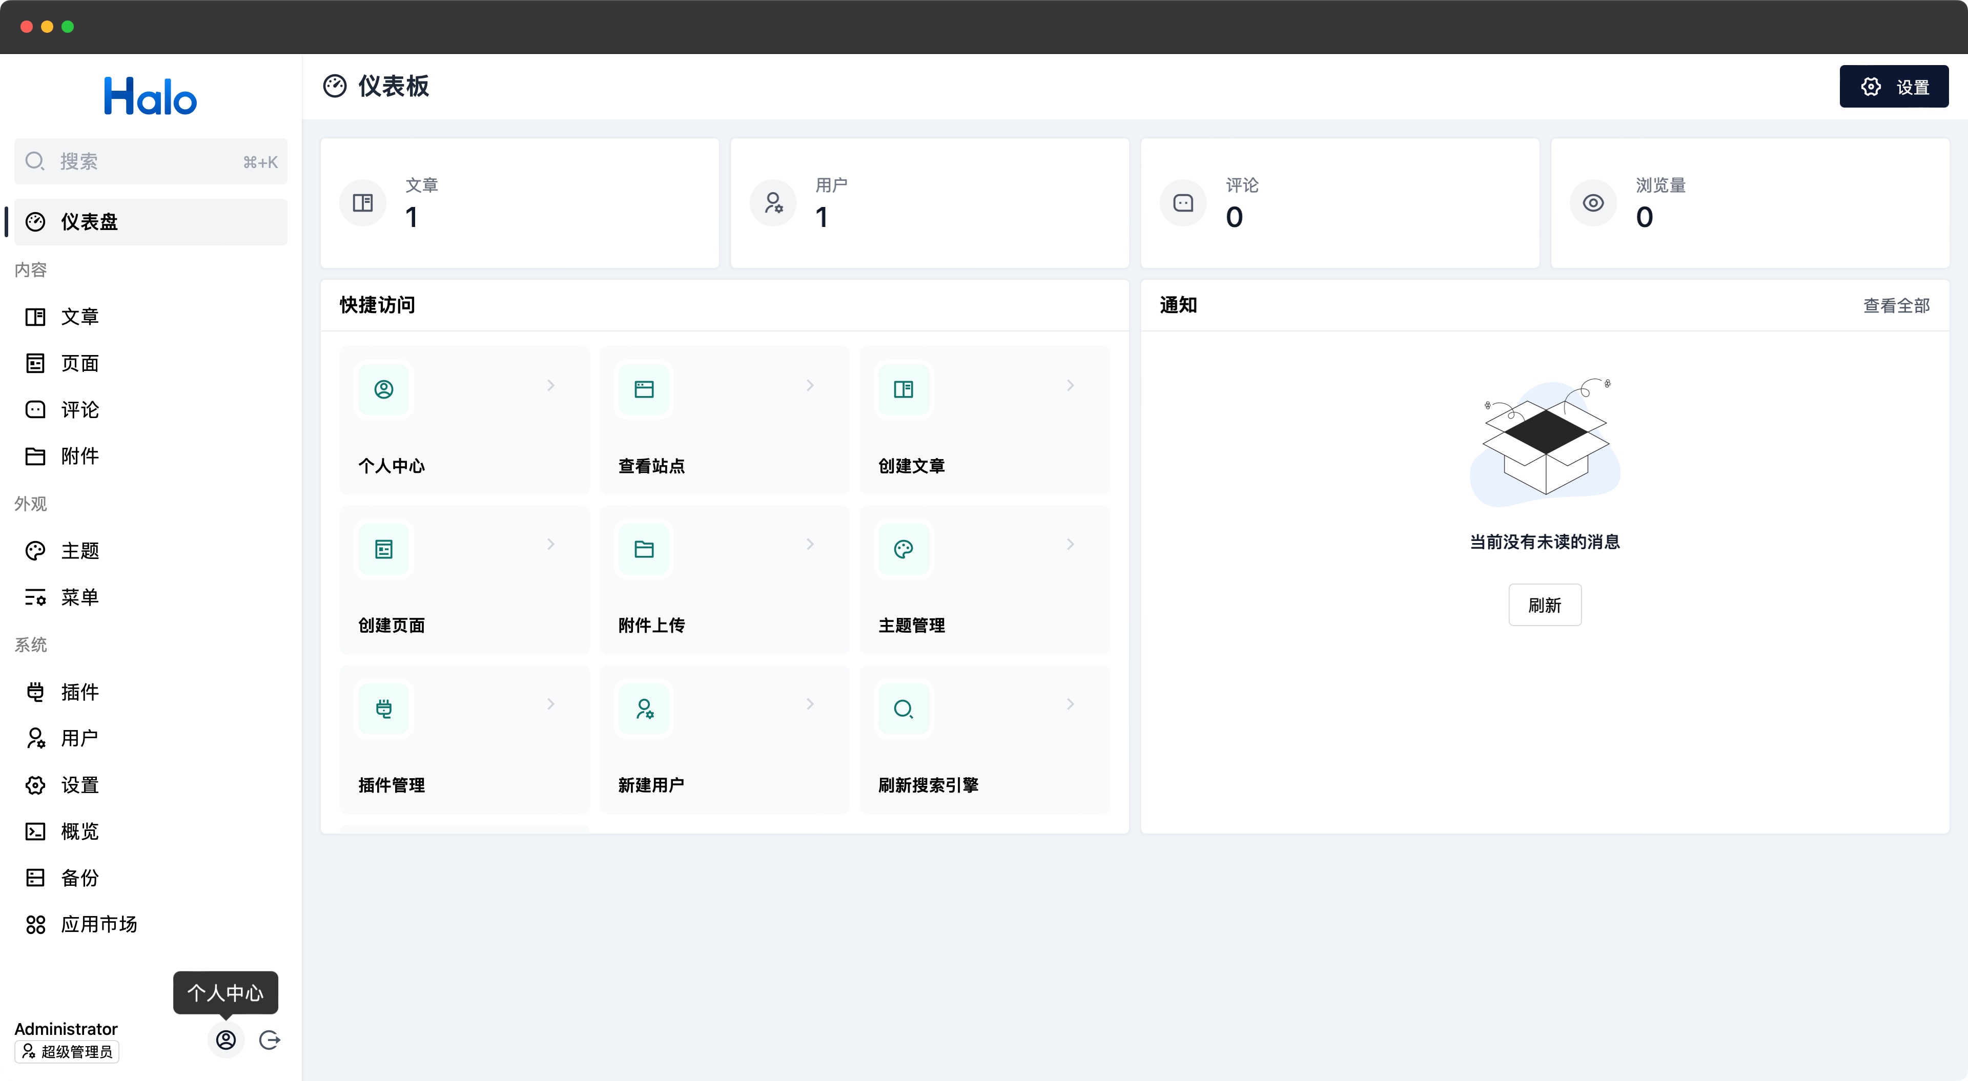Go to 应用市场 in the sidebar
Screen dimensions: 1968x1081
pos(98,924)
